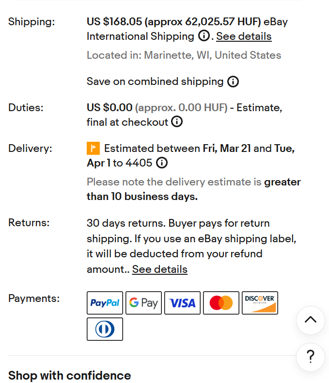329x383 pixels.
Task: Click the US $168.05 shipping cost text
Action: (x=114, y=21)
